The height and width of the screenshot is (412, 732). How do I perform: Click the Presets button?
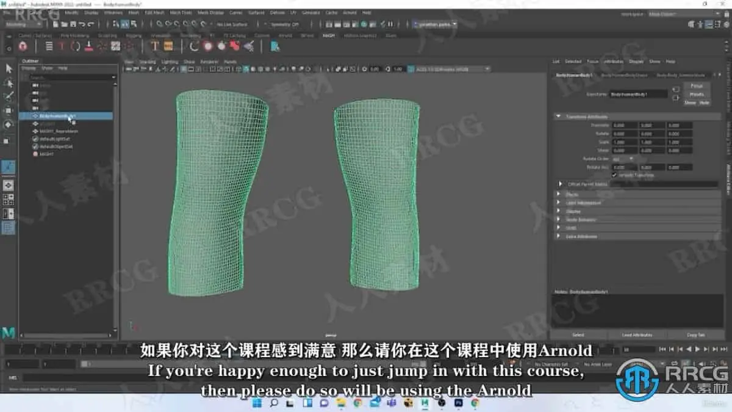(x=697, y=95)
